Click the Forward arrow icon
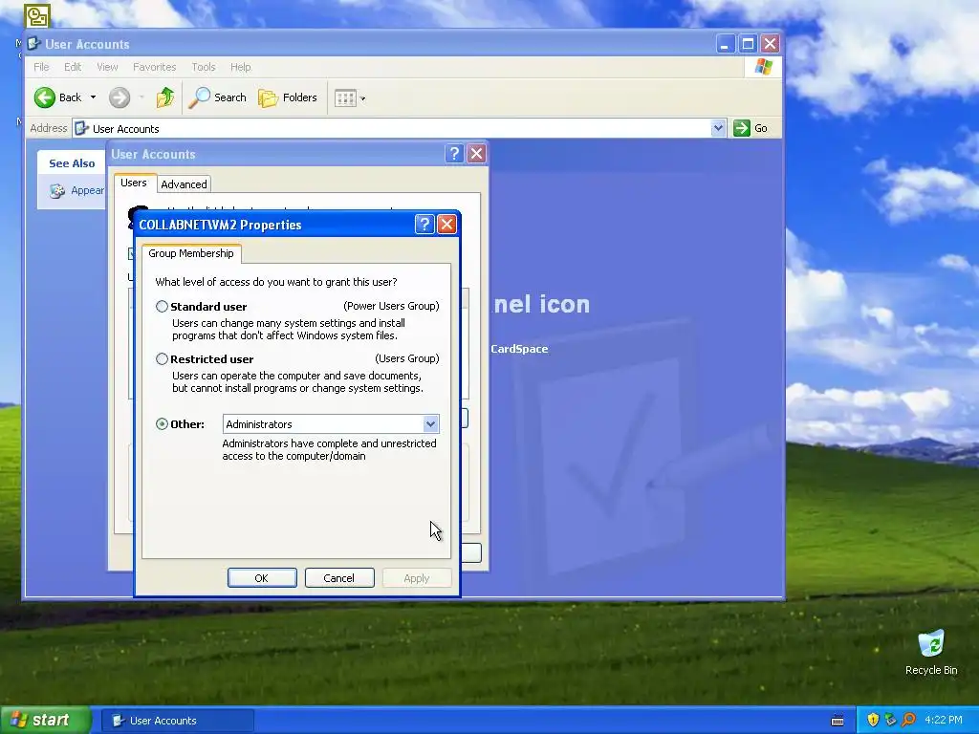979x734 pixels. click(x=120, y=97)
